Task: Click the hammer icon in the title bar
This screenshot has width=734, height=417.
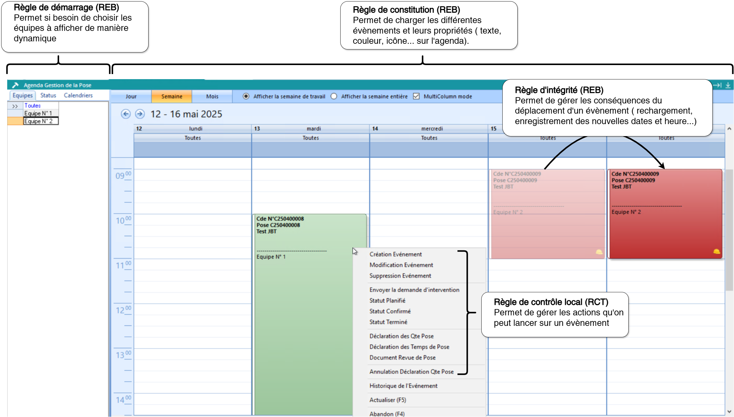Action: (x=15, y=85)
